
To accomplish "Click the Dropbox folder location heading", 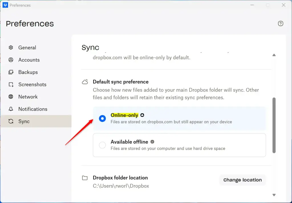I will point(120,178).
